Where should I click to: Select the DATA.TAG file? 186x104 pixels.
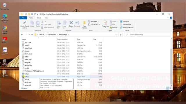tap(62, 54)
